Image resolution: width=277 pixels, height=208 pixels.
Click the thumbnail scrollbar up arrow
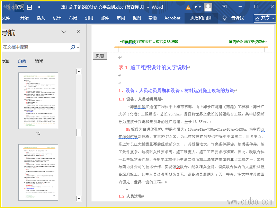pyautogui.click(x=79, y=72)
